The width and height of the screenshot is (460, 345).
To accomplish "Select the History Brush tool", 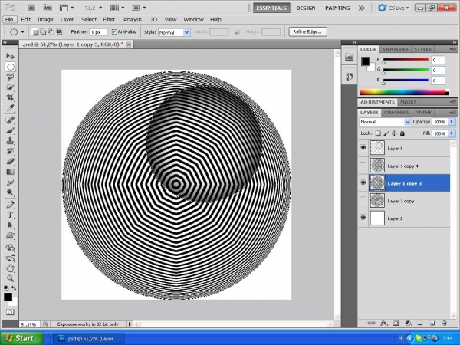I will 10,151.
